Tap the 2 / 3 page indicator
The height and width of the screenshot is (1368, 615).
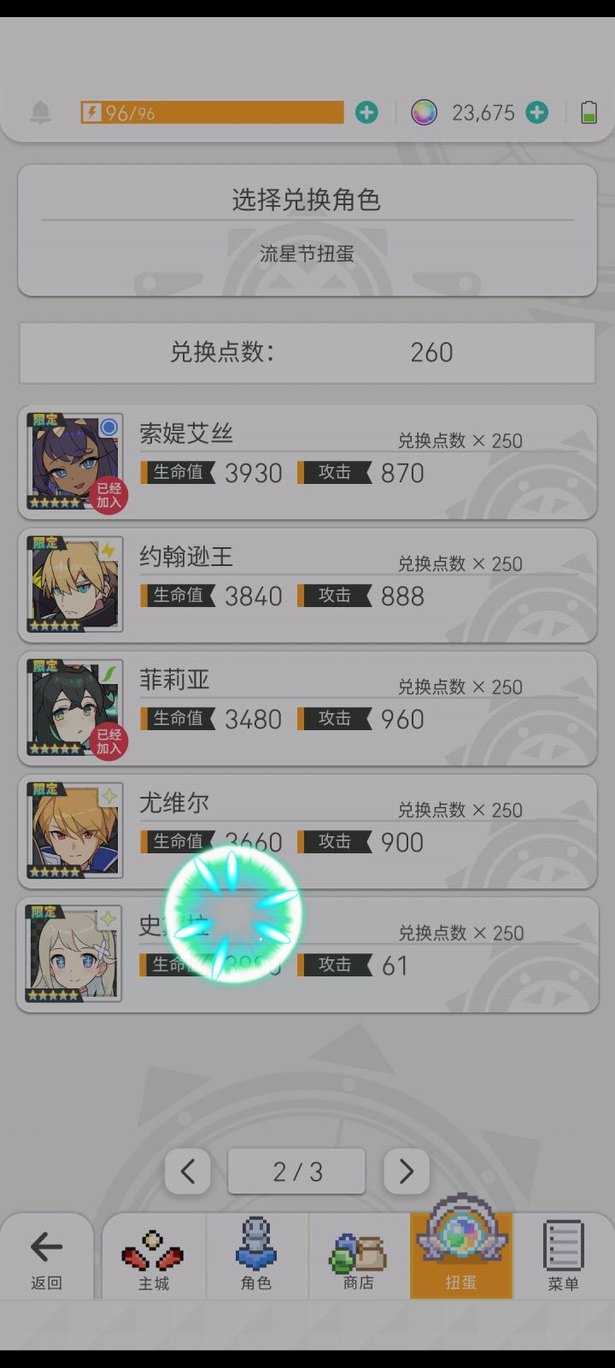296,1171
